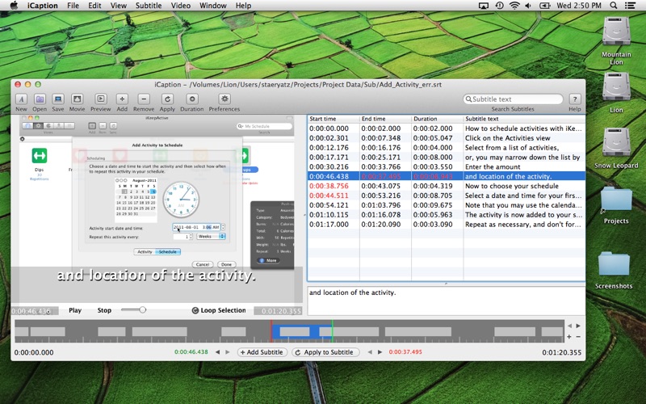Viewport: 646px width, 404px height.
Task: Click red start time 0:00:44.511
Action: tap(329, 196)
